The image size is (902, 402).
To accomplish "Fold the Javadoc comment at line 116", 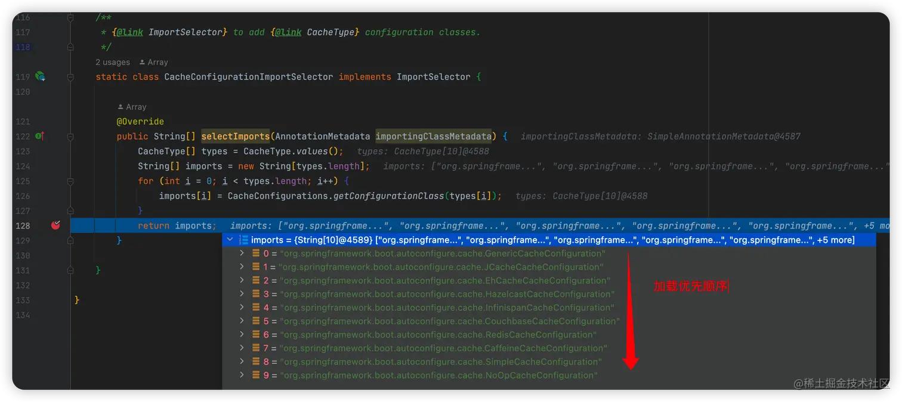I will [70, 18].
